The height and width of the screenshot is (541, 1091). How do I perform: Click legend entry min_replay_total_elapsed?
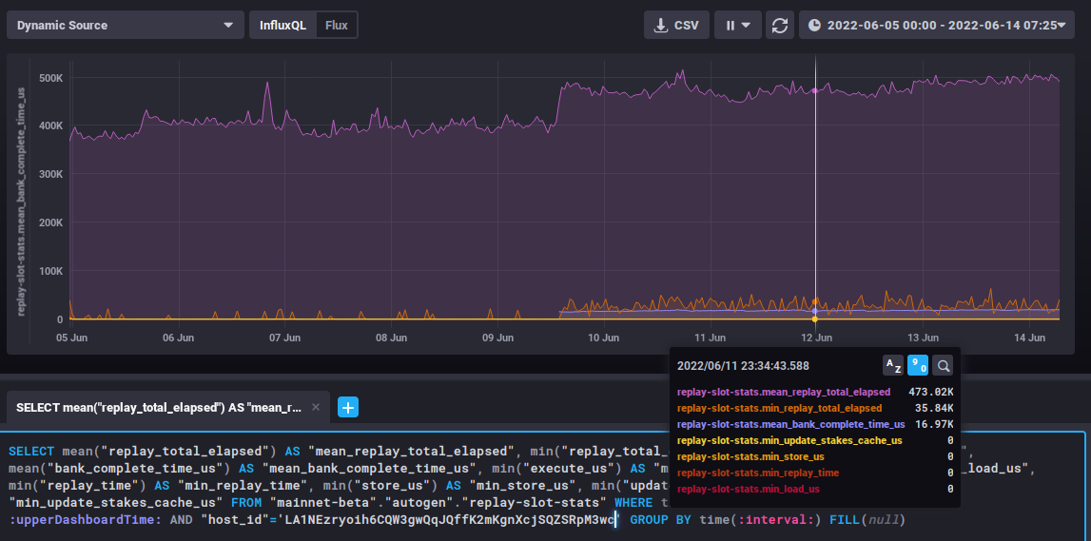coord(779,408)
